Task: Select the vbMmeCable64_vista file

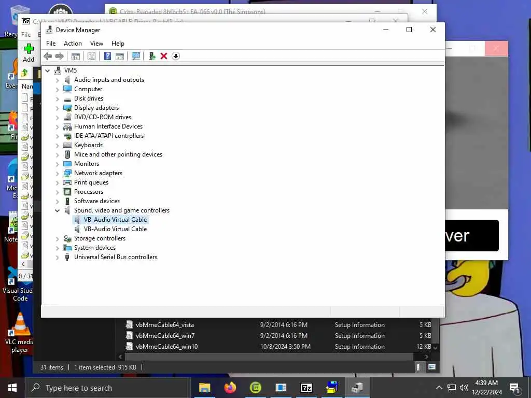Action: [164, 325]
